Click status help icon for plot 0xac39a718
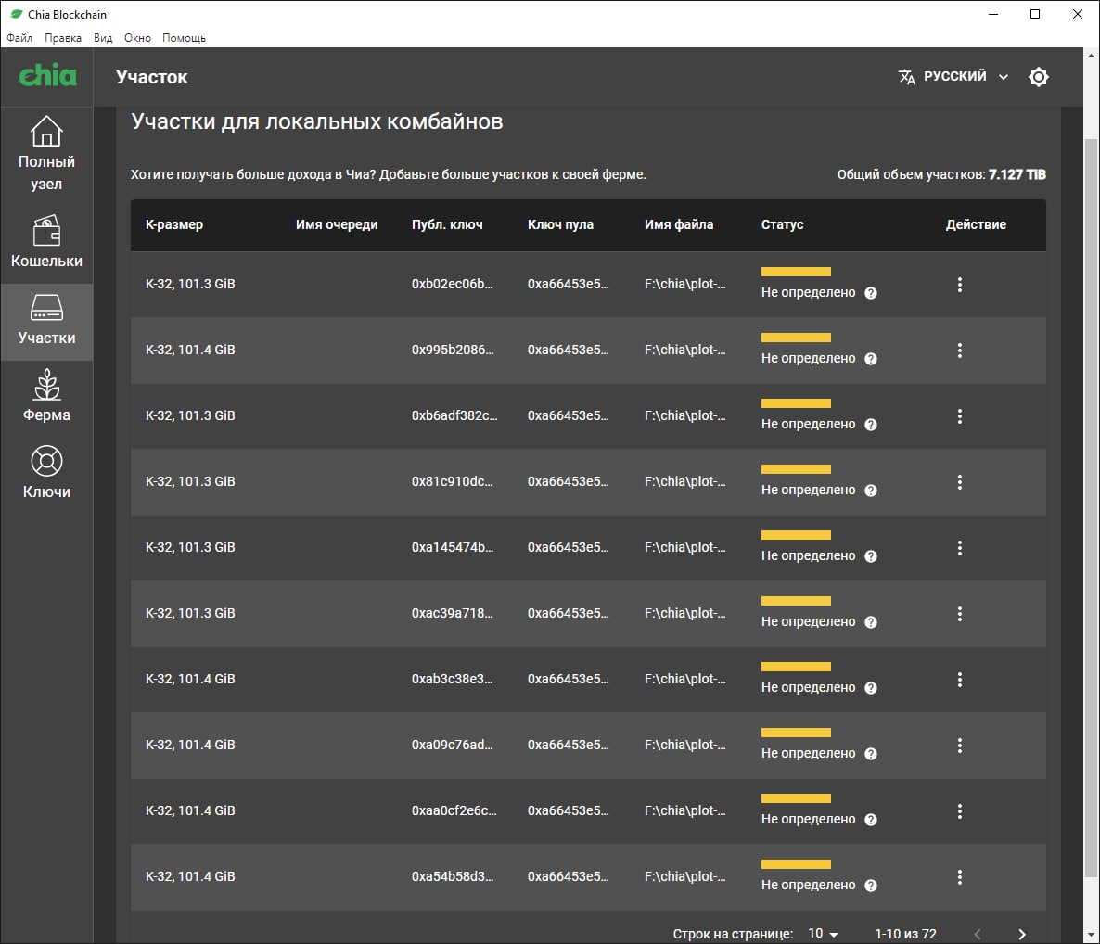The image size is (1100, 944). [x=871, y=623]
